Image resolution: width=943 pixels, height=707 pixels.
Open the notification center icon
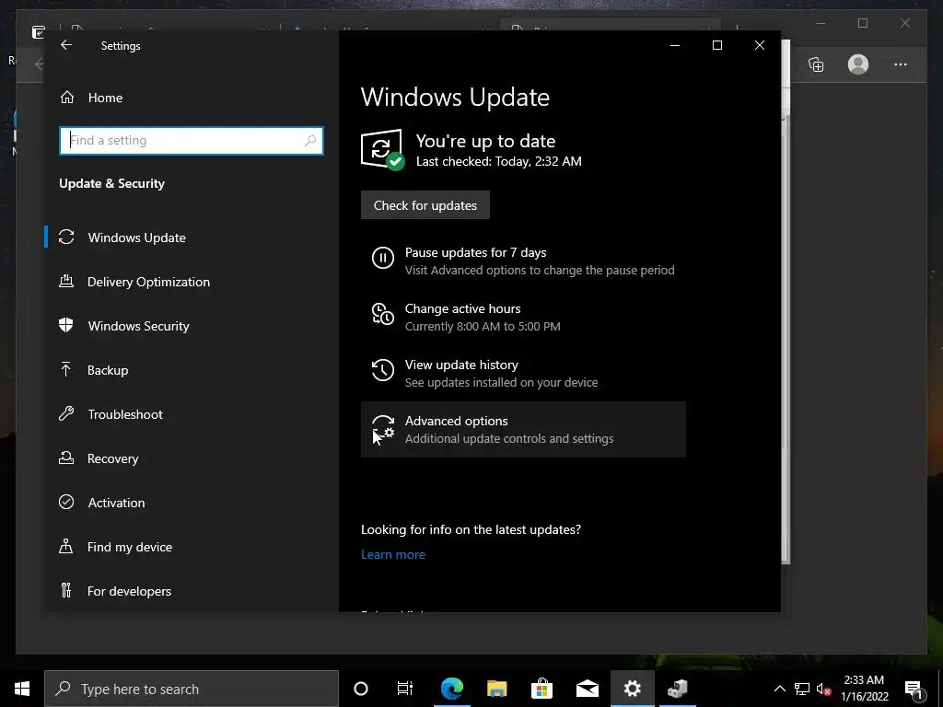(x=914, y=689)
